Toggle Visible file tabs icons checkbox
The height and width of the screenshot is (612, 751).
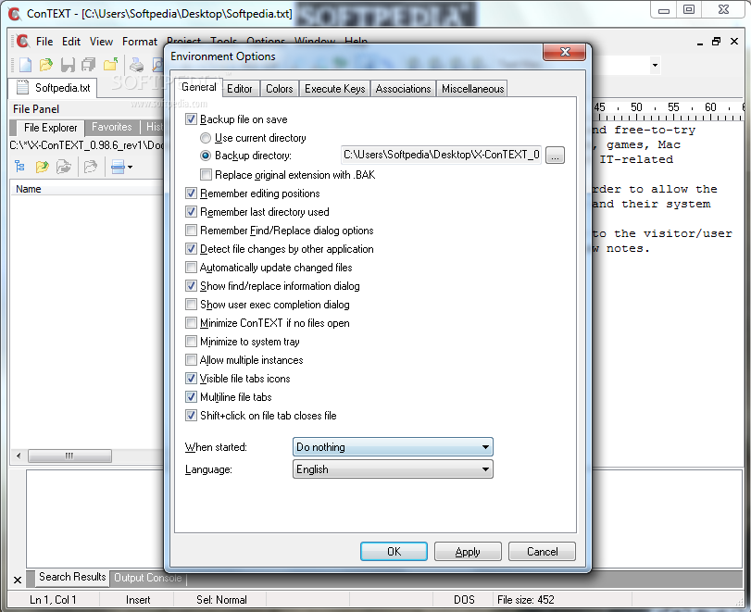click(191, 379)
